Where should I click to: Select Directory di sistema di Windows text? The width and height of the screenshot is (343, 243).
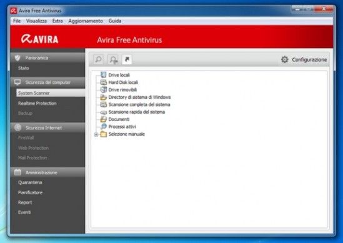(x=139, y=97)
